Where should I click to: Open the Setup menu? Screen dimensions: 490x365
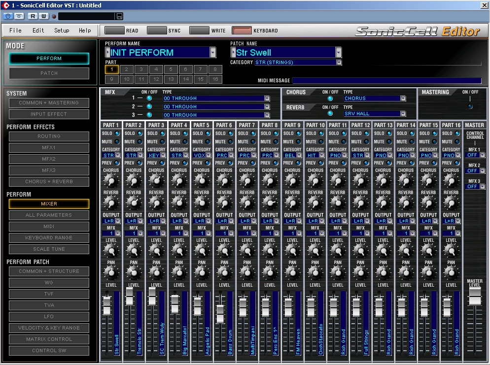click(62, 30)
